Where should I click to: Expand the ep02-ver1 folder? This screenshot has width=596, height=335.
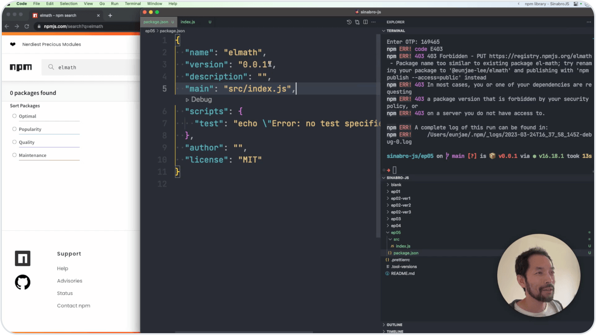[x=388, y=199]
